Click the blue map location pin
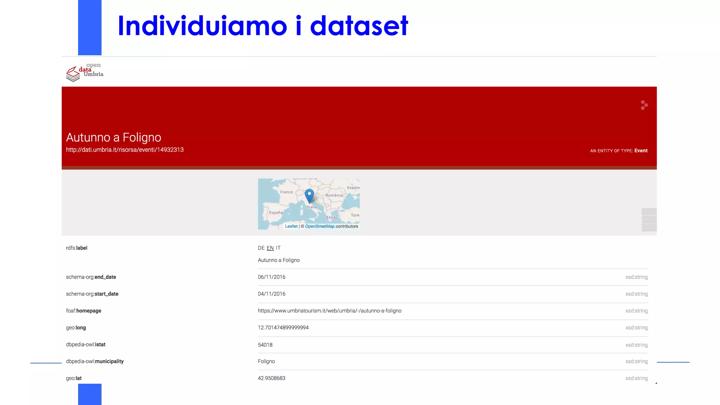This screenshot has height=405, width=720. (x=309, y=196)
